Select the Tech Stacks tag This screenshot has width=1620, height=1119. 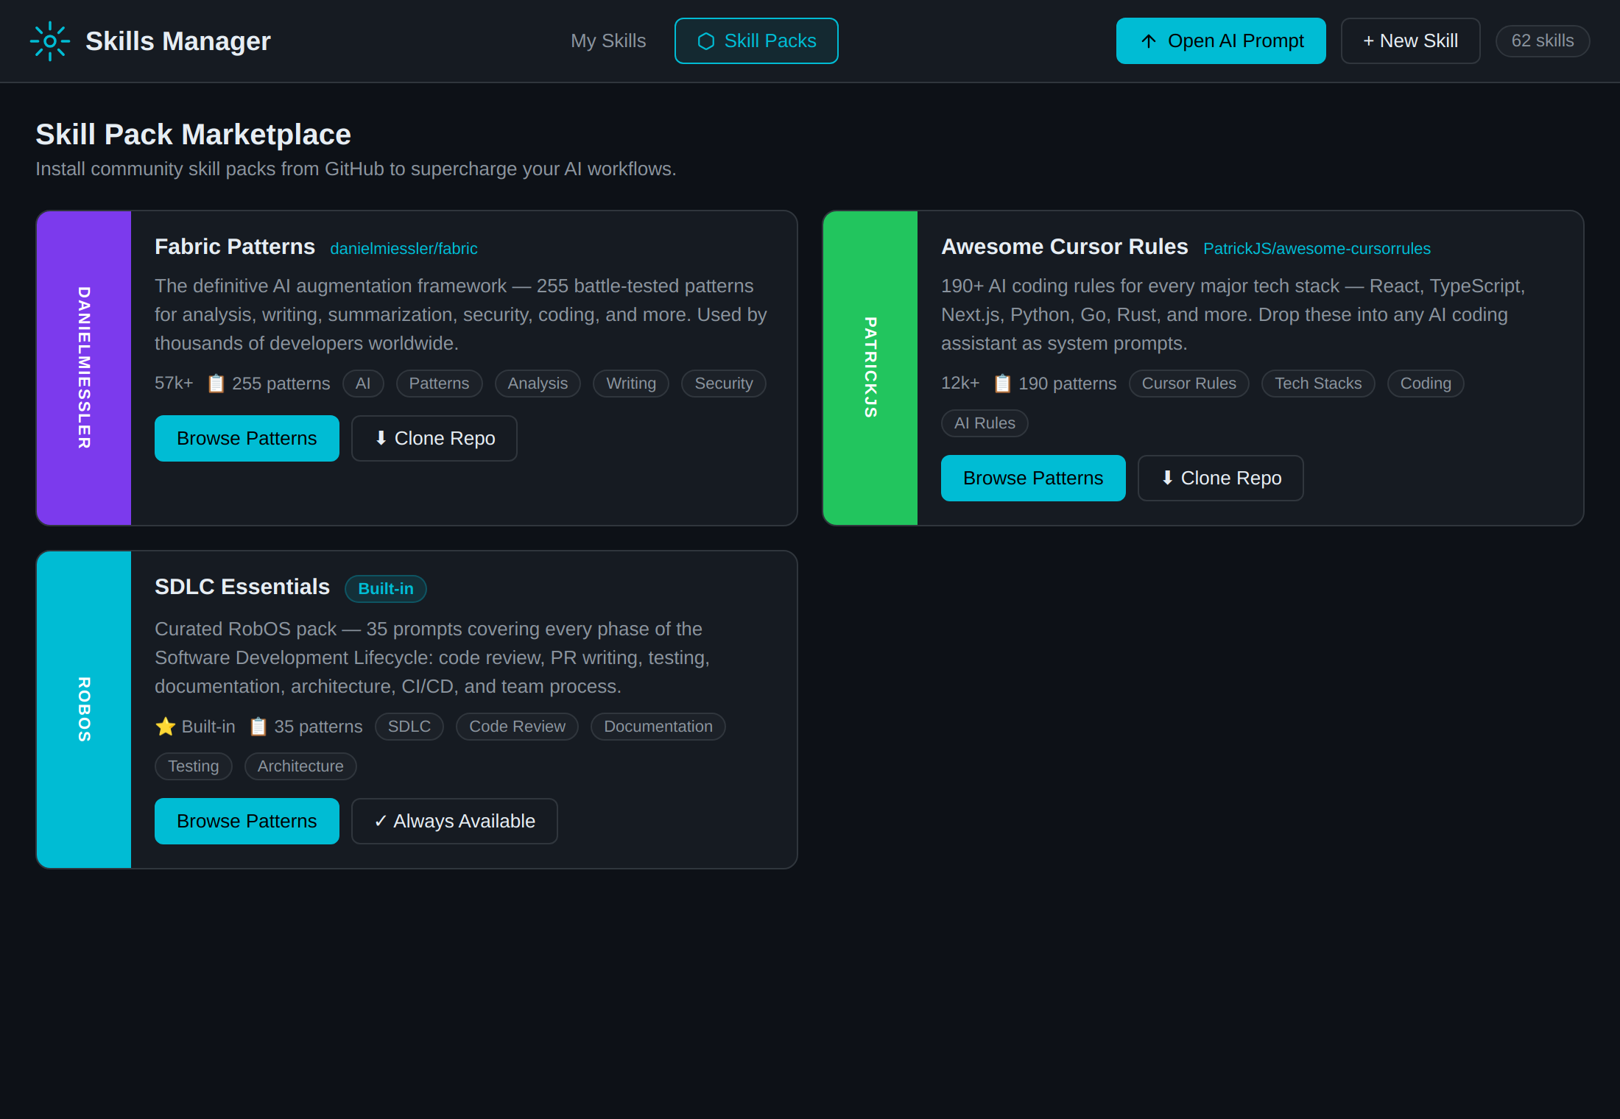1318,384
